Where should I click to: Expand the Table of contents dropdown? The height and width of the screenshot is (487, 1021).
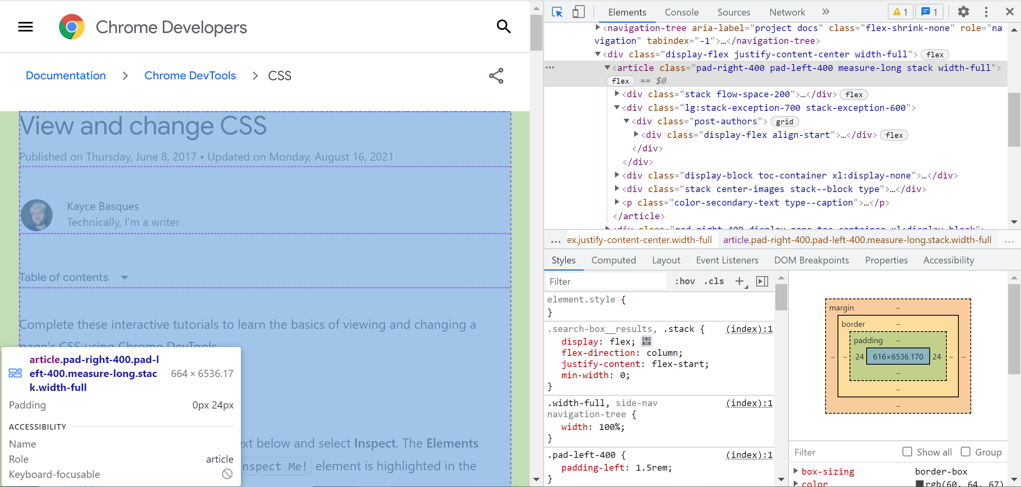click(x=124, y=277)
